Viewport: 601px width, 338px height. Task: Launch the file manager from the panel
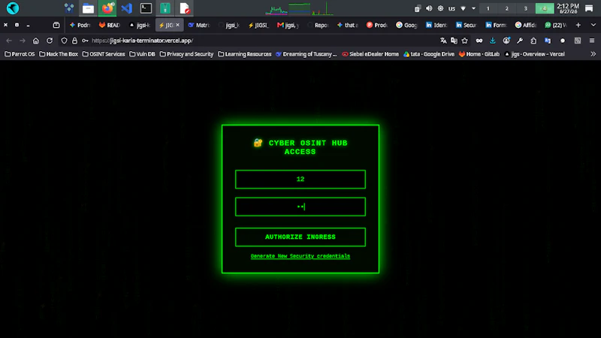pyautogui.click(x=88, y=8)
